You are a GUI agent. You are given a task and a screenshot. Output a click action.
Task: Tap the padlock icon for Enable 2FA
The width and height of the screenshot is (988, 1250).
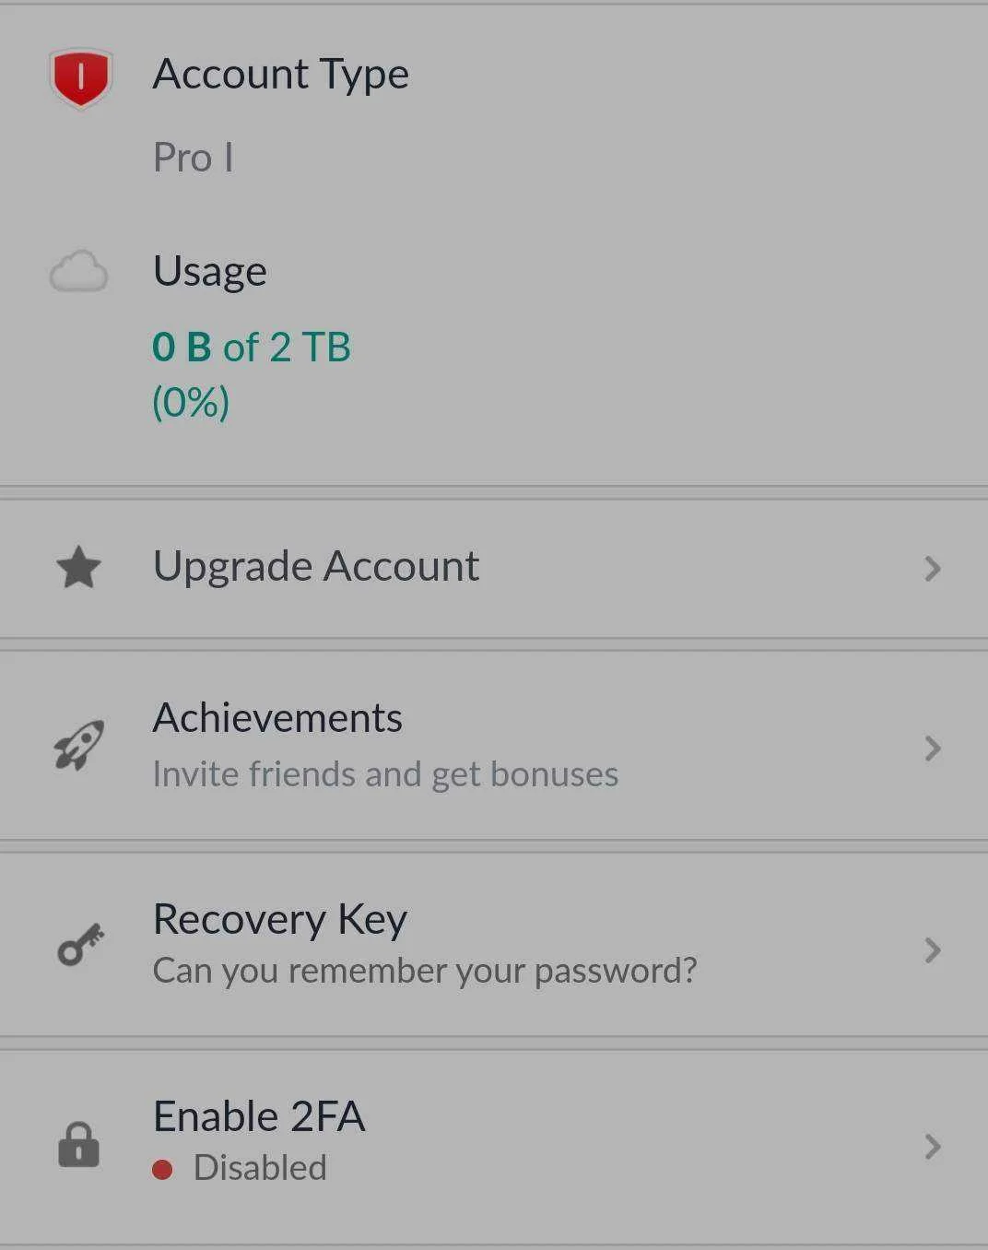(79, 1145)
